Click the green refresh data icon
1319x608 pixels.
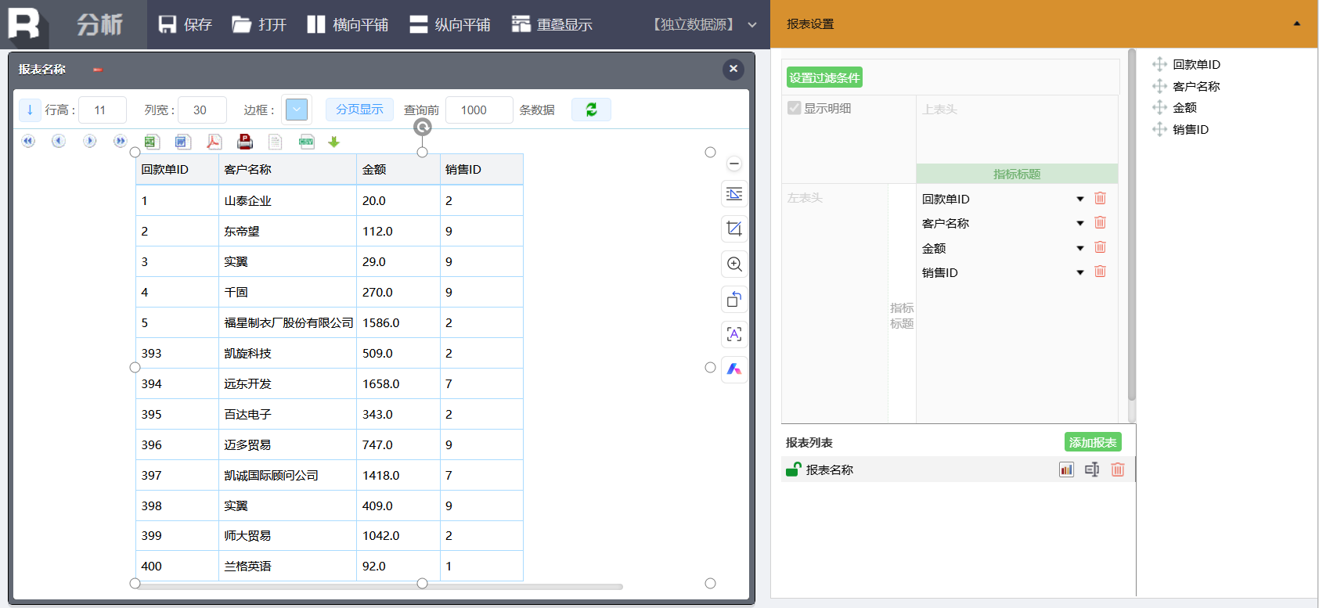591,110
